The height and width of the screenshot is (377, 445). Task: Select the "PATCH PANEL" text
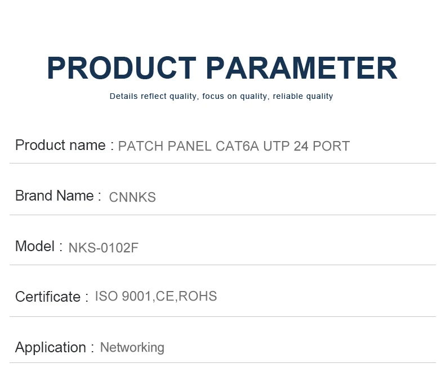[x=164, y=147]
